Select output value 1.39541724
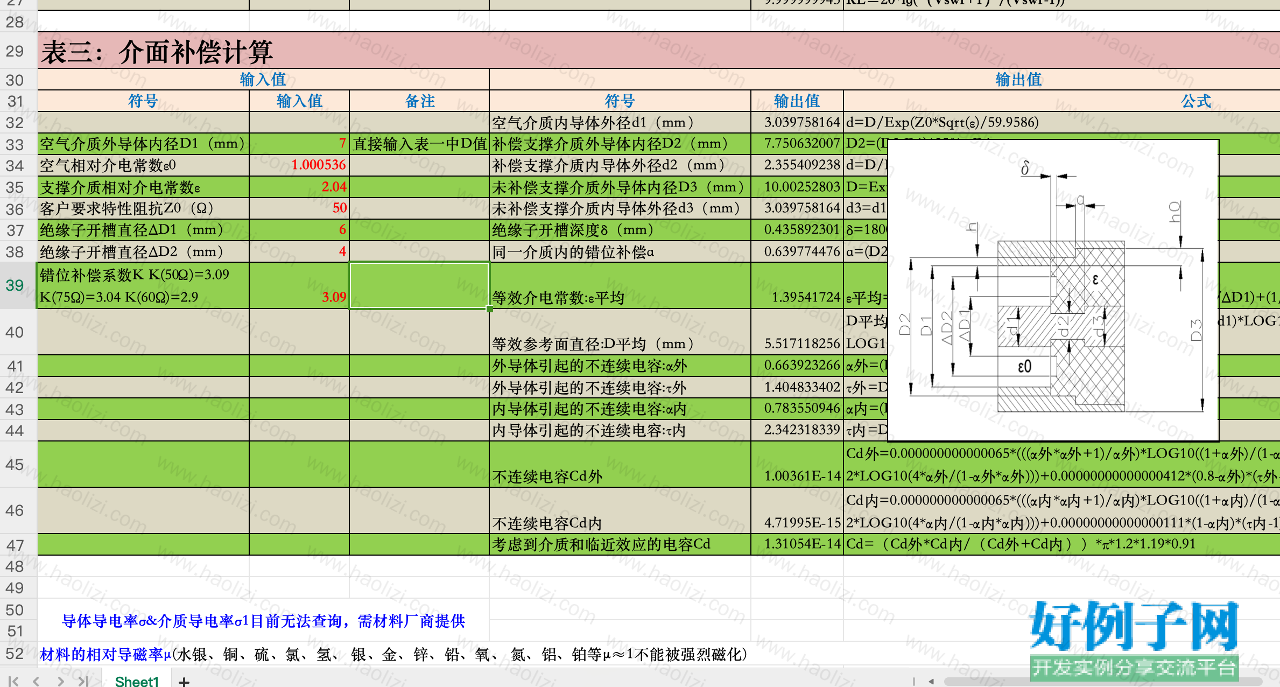 [x=797, y=285]
